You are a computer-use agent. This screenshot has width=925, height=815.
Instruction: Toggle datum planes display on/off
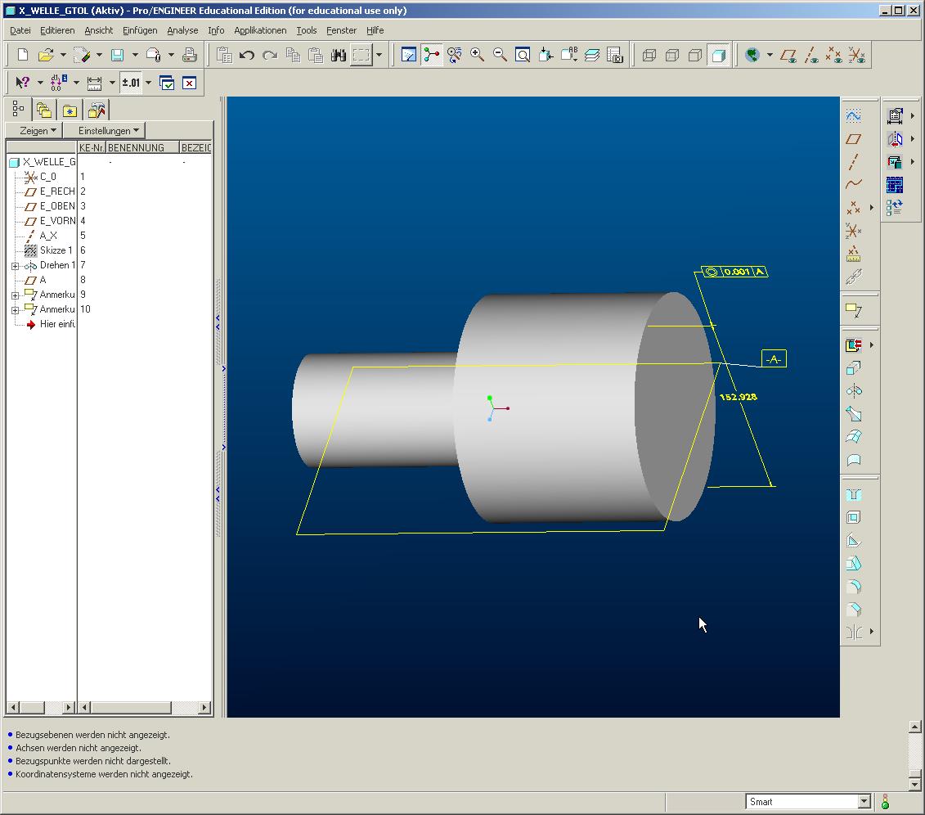coord(788,56)
